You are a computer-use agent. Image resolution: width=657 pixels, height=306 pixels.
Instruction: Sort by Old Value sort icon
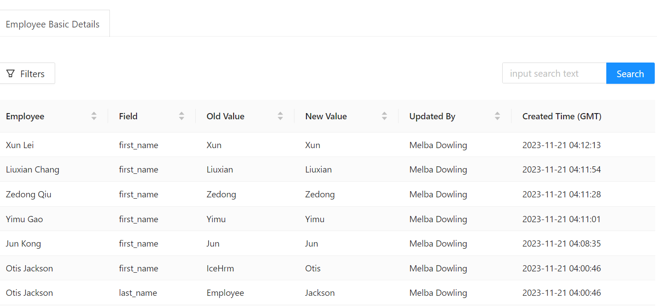click(x=280, y=116)
